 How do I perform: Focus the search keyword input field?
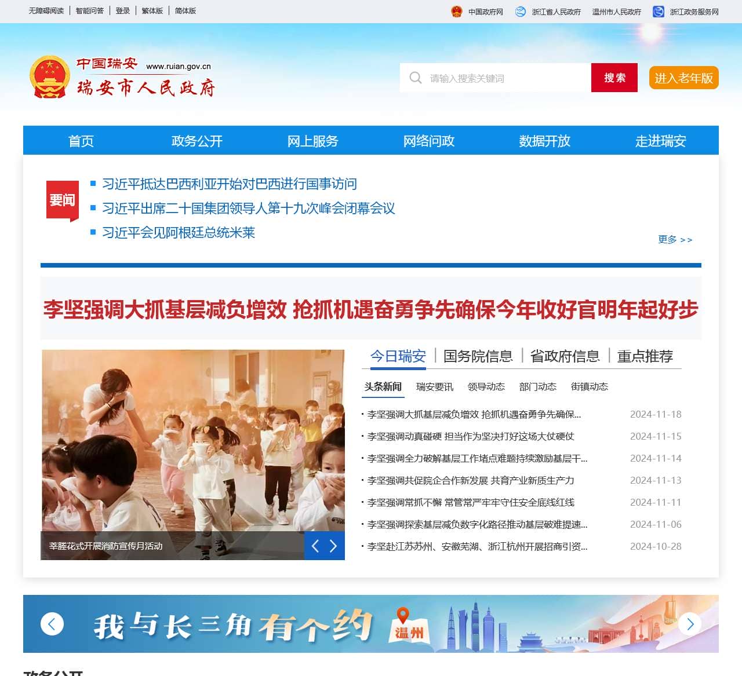pos(496,78)
